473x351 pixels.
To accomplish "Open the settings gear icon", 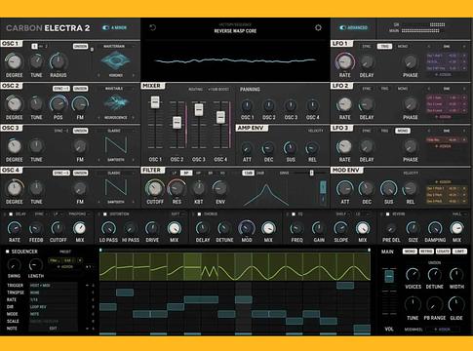I will pyautogui.click(x=318, y=27).
